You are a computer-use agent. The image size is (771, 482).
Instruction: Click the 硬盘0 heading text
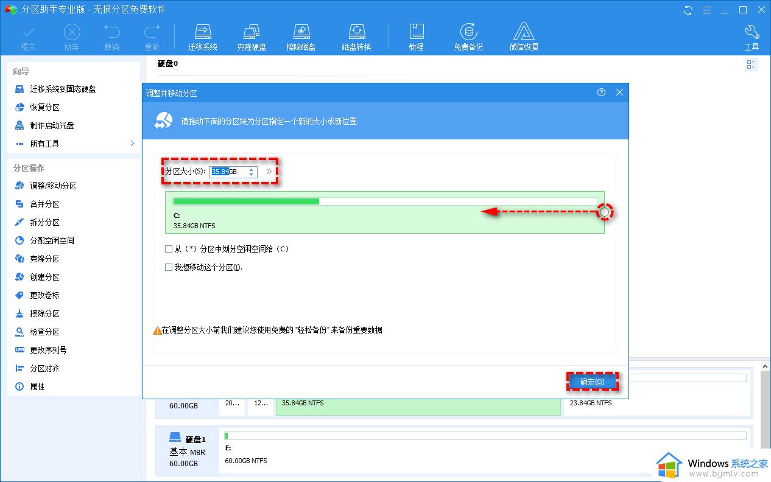(167, 63)
